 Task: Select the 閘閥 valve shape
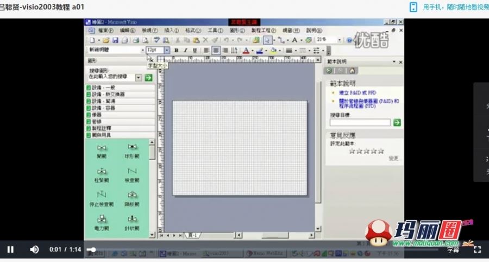point(102,151)
